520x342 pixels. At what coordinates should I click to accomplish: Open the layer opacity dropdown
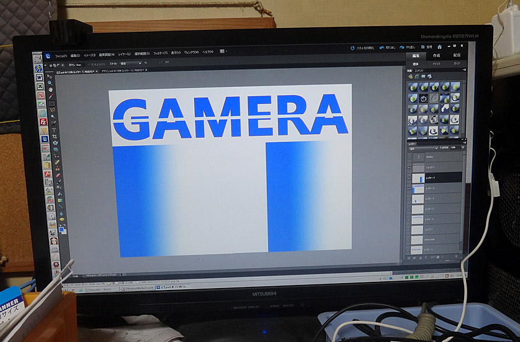[x=458, y=149]
